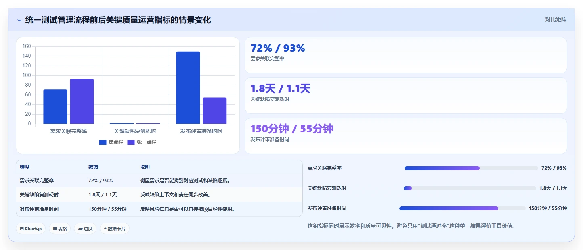Click the 关键缺陷复测耗时 axis label in the chart
This screenshot has width=583, height=250.
pyautogui.click(x=135, y=131)
